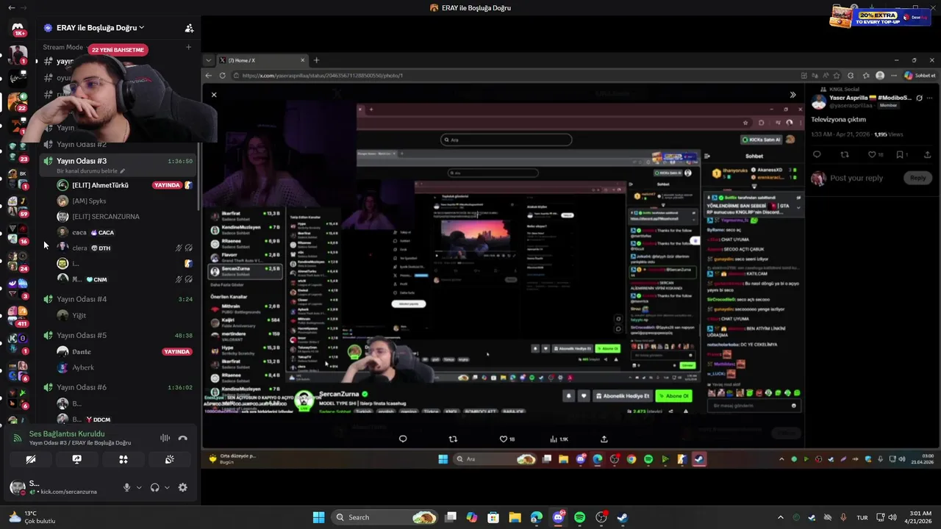Viewport: 941px width, 529px height.
Task: Click comment icon under X photo
Action: click(x=403, y=439)
